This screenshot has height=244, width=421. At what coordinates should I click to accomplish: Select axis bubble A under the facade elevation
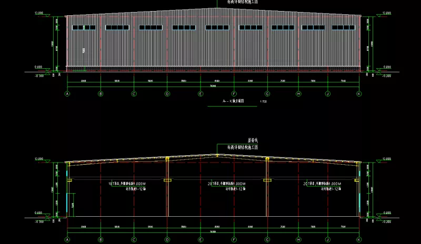coord(67,94)
